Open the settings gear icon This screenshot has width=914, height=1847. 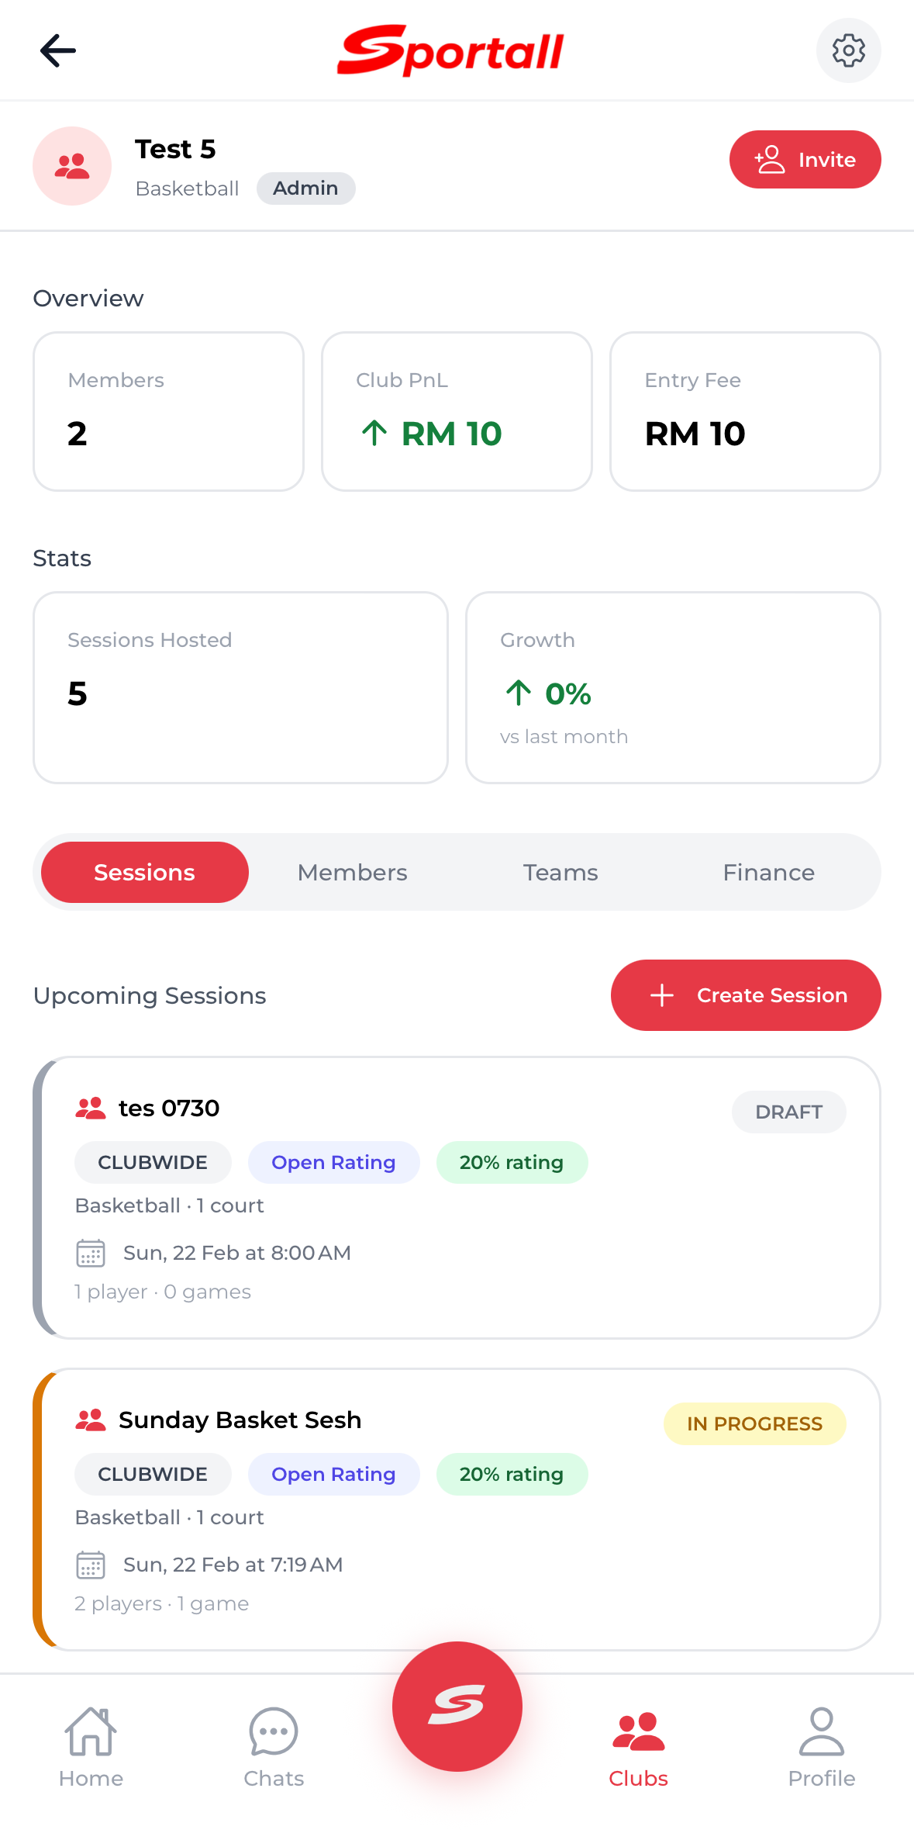tap(848, 50)
